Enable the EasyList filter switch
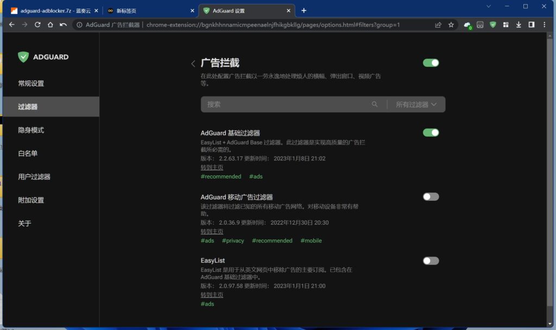Screen dimensions: 556x330 tap(431, 261)
